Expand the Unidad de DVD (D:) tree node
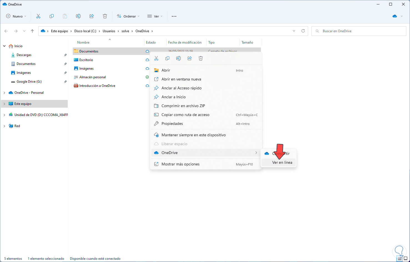Screen dimensions: 410x262 tap(4, 115)
